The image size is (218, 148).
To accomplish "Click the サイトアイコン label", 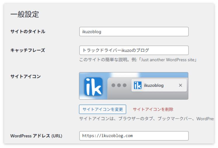I will tap(26, 76).
